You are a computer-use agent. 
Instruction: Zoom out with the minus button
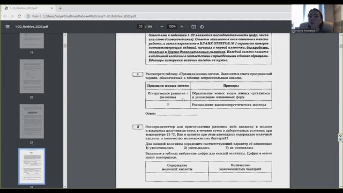[x=162, y=27]
